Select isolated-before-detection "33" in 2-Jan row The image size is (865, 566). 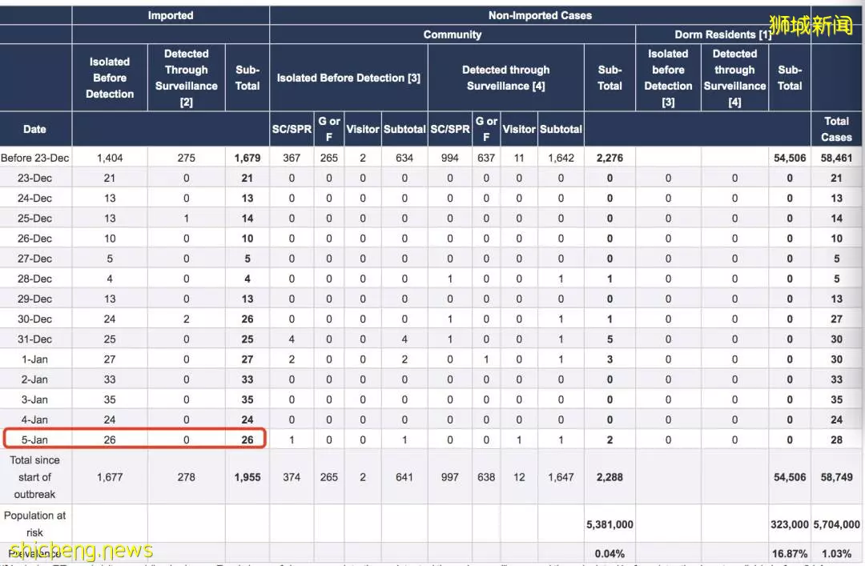point(110,379)
